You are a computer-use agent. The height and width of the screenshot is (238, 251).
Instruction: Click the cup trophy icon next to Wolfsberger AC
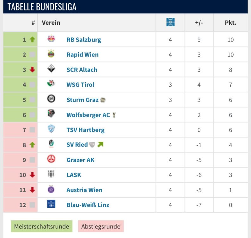pos(114,115)
